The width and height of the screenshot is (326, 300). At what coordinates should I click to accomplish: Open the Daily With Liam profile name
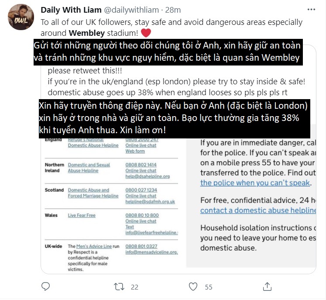[71, 10]
